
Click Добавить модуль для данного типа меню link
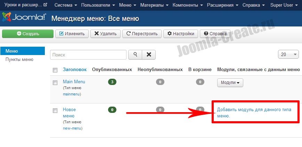pos(254,113)
